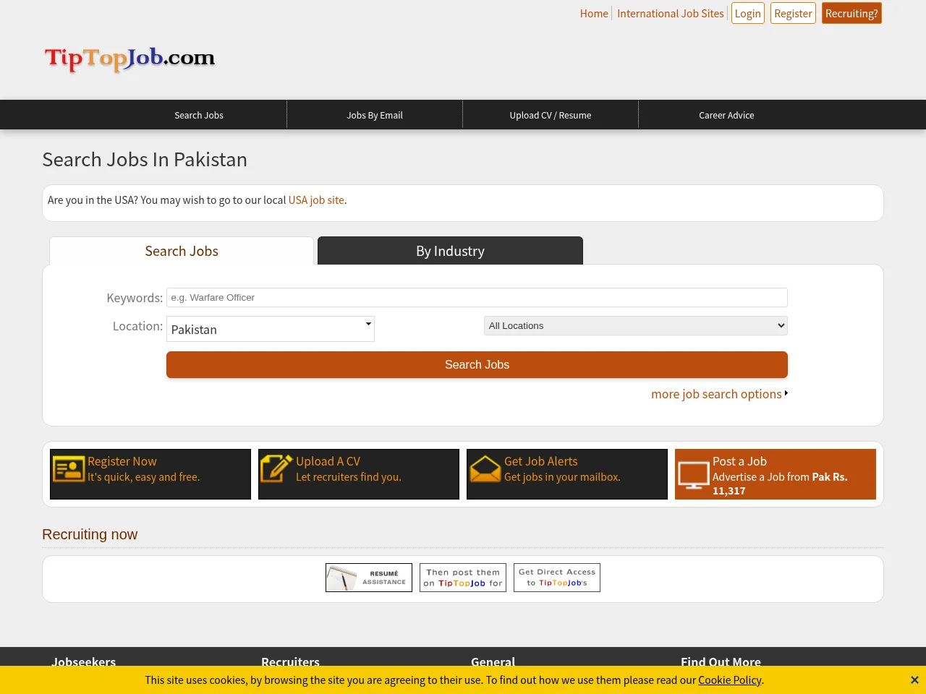Click 'Get jobs in your mailbox.' text
Screen dimensions: 926x694
click(x=562, y=477)
